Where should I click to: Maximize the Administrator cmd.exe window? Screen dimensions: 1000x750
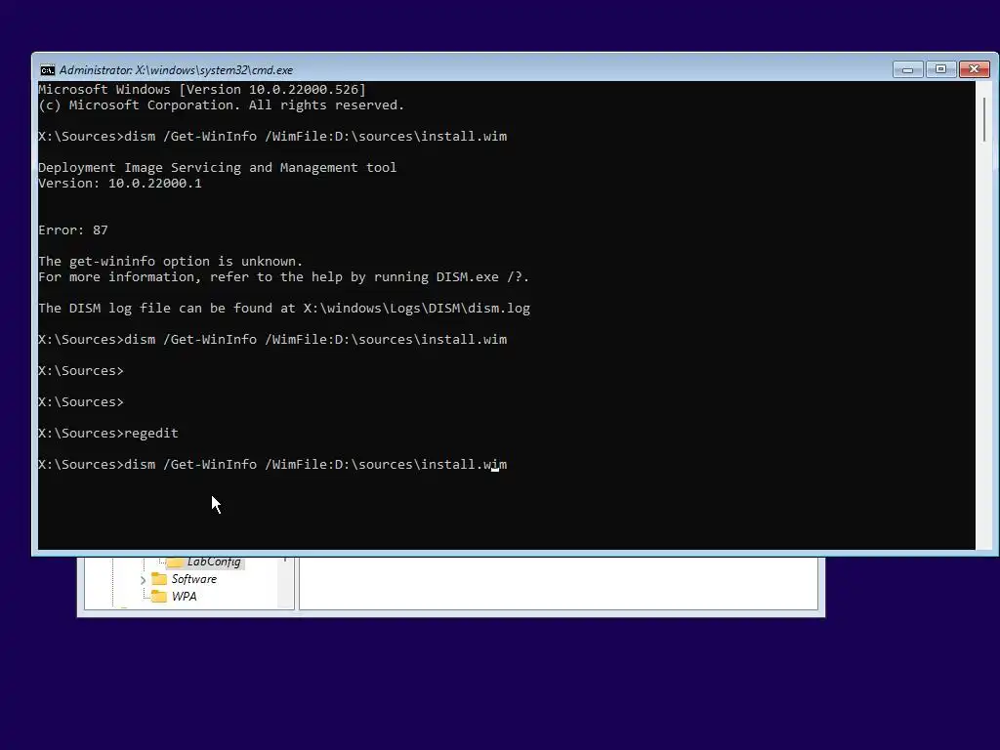coord(940,69)
